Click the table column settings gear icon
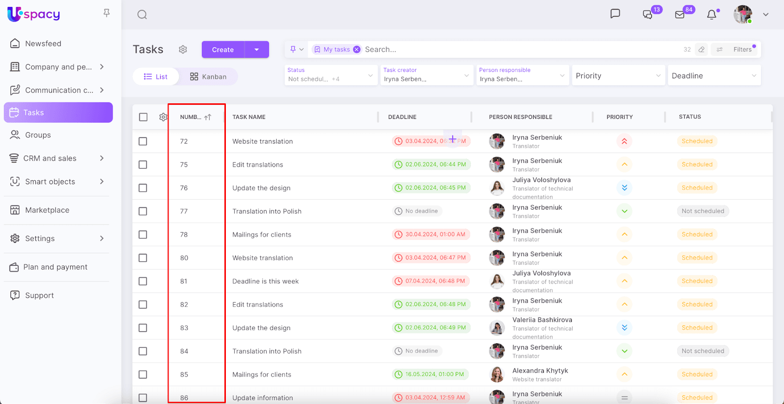 coord(163,117)
